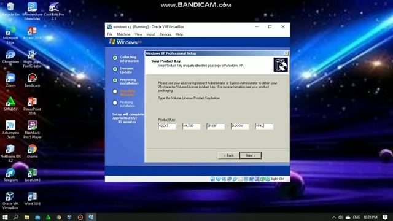Open the Devices menu in VirtualBox

pyautogui.click(x=165, y=34)
